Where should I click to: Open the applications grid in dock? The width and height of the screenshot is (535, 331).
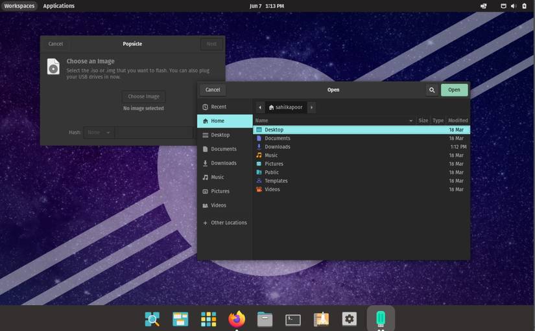pos(208,319)
